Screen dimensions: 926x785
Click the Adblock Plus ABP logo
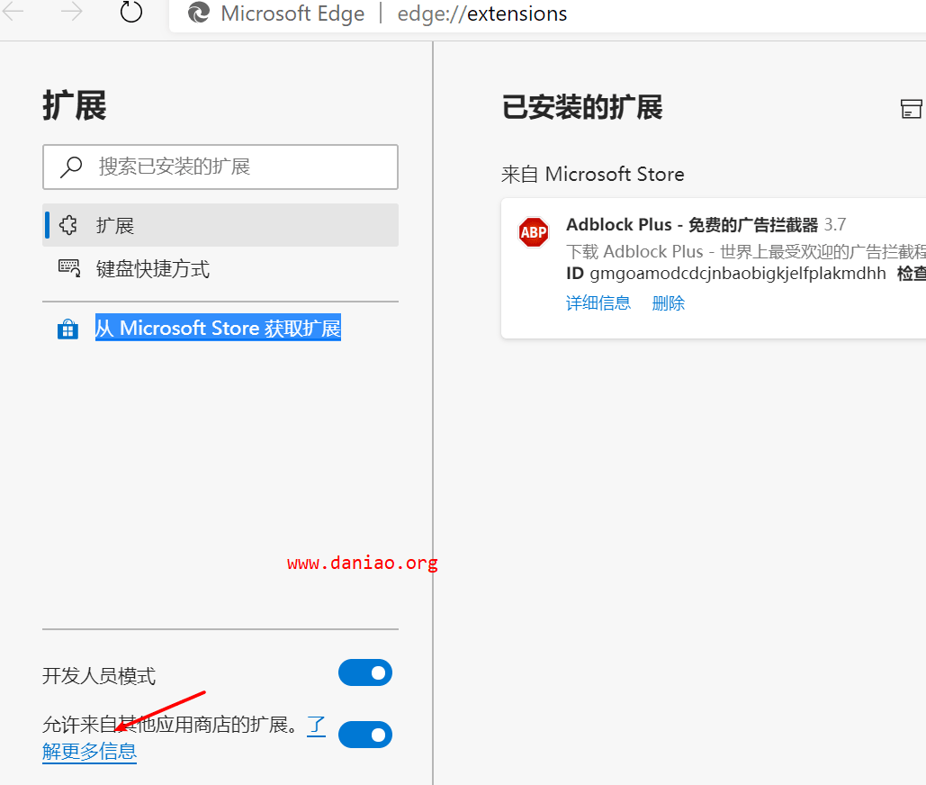tap(534, 232)
